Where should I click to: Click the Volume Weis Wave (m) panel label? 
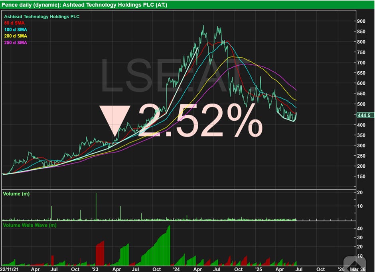click(x=30, y=225)
